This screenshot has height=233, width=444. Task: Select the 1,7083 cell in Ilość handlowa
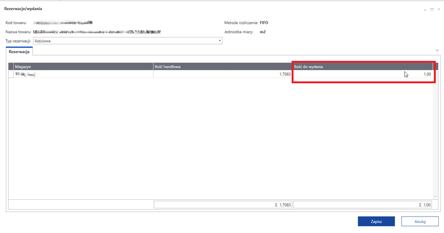coord(223,74)
